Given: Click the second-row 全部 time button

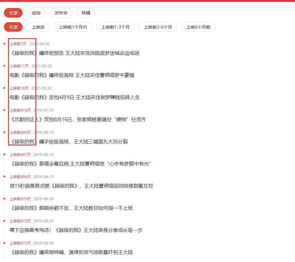Looking at the screenshot, I should point(13,27).
